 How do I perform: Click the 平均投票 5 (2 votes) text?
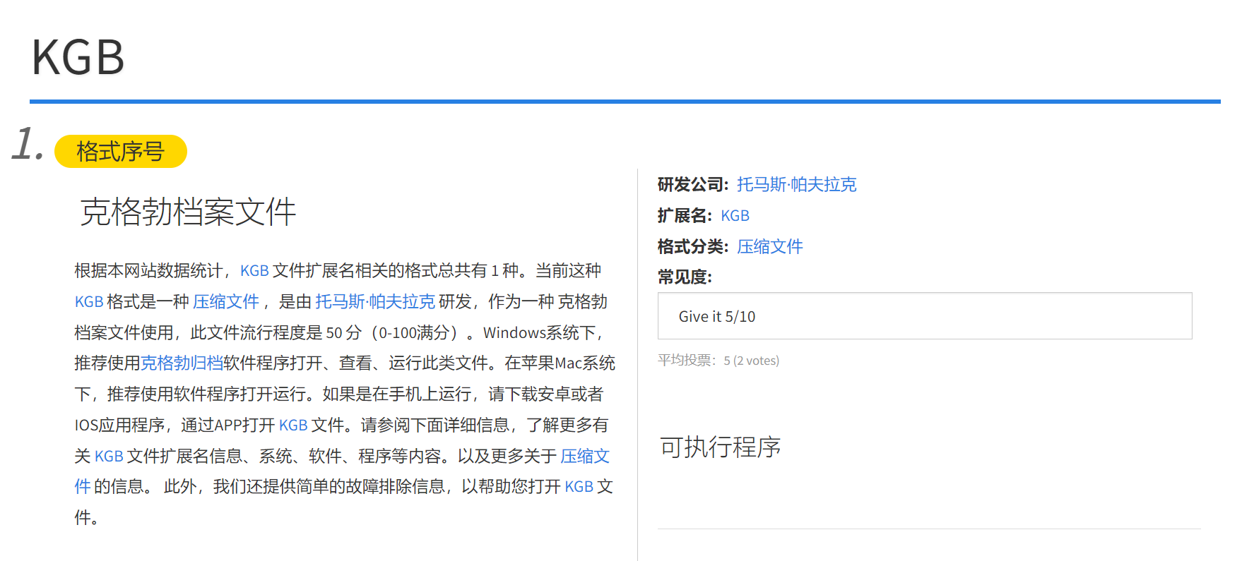point(718,361)
